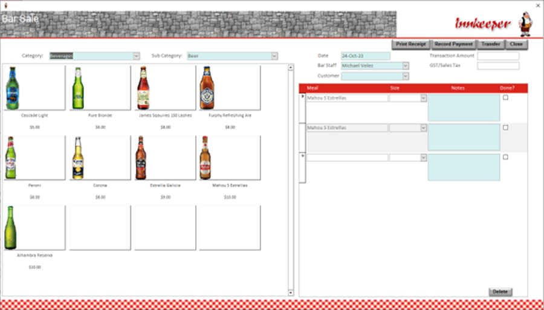Click product list scrollbar down arrow
This screenshot has width=544, height=310.
coord(290,292)
